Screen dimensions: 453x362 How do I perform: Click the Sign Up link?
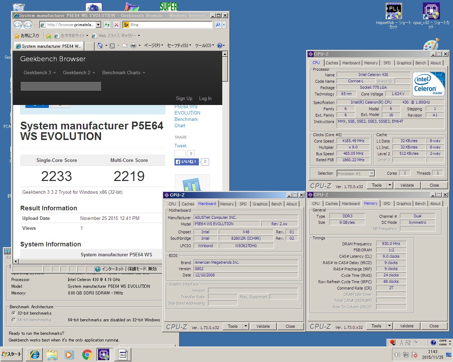184,98
